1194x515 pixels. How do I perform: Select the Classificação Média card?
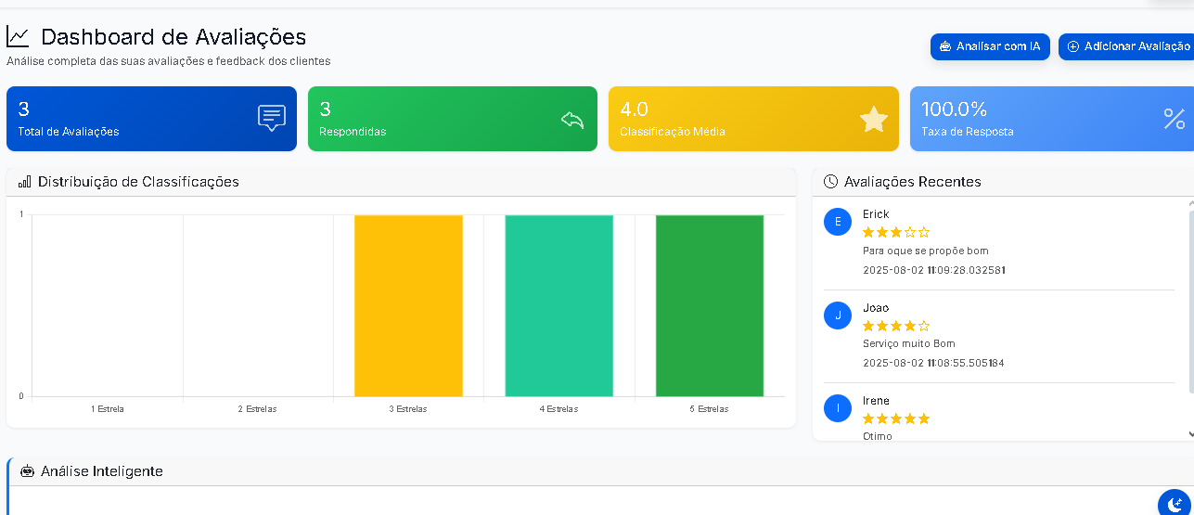(x=753, y=119)
